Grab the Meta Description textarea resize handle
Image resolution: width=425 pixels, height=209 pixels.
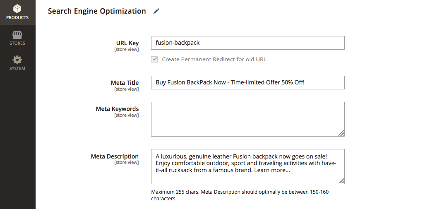[341, 180]
